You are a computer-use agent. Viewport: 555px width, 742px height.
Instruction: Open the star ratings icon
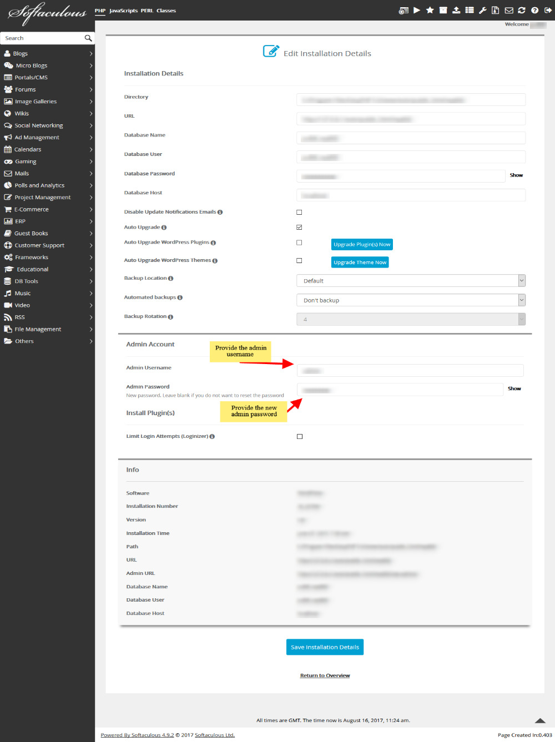430,11
